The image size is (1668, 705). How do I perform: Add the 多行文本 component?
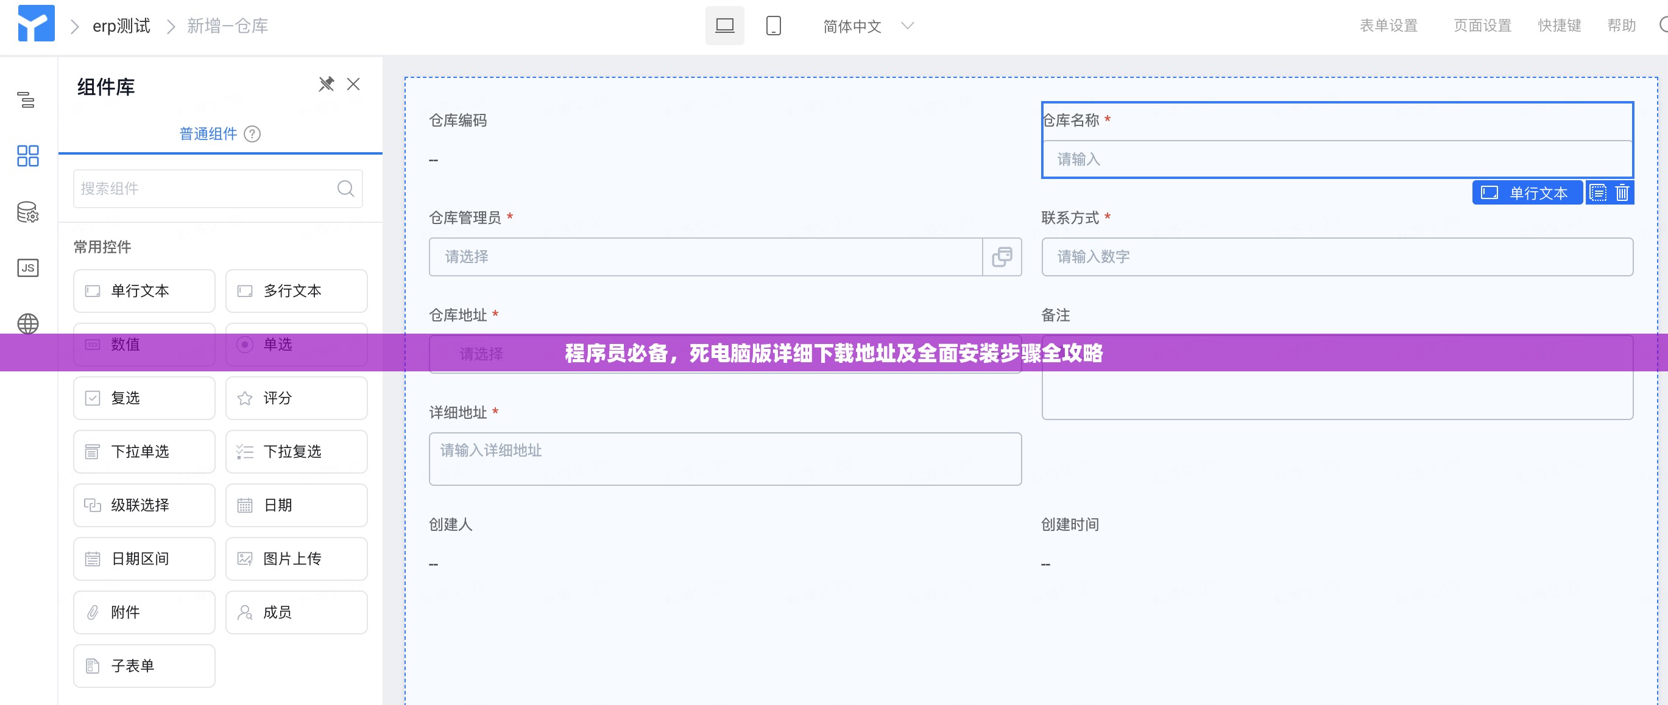pos(297,290)
